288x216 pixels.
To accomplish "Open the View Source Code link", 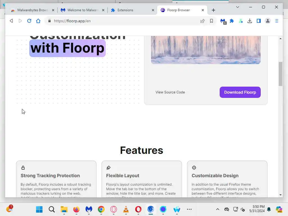I will pyautogui.click(x=170, y=92).
